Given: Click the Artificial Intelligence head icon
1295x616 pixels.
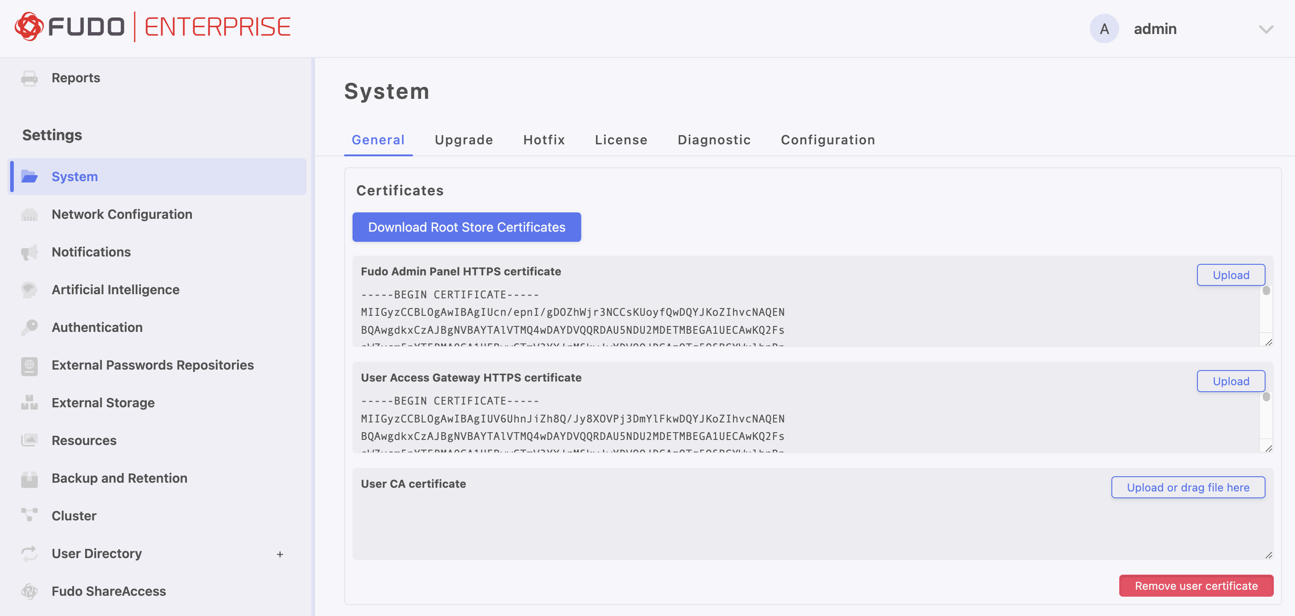Looking at the screenshot, I should coord(29,290).
